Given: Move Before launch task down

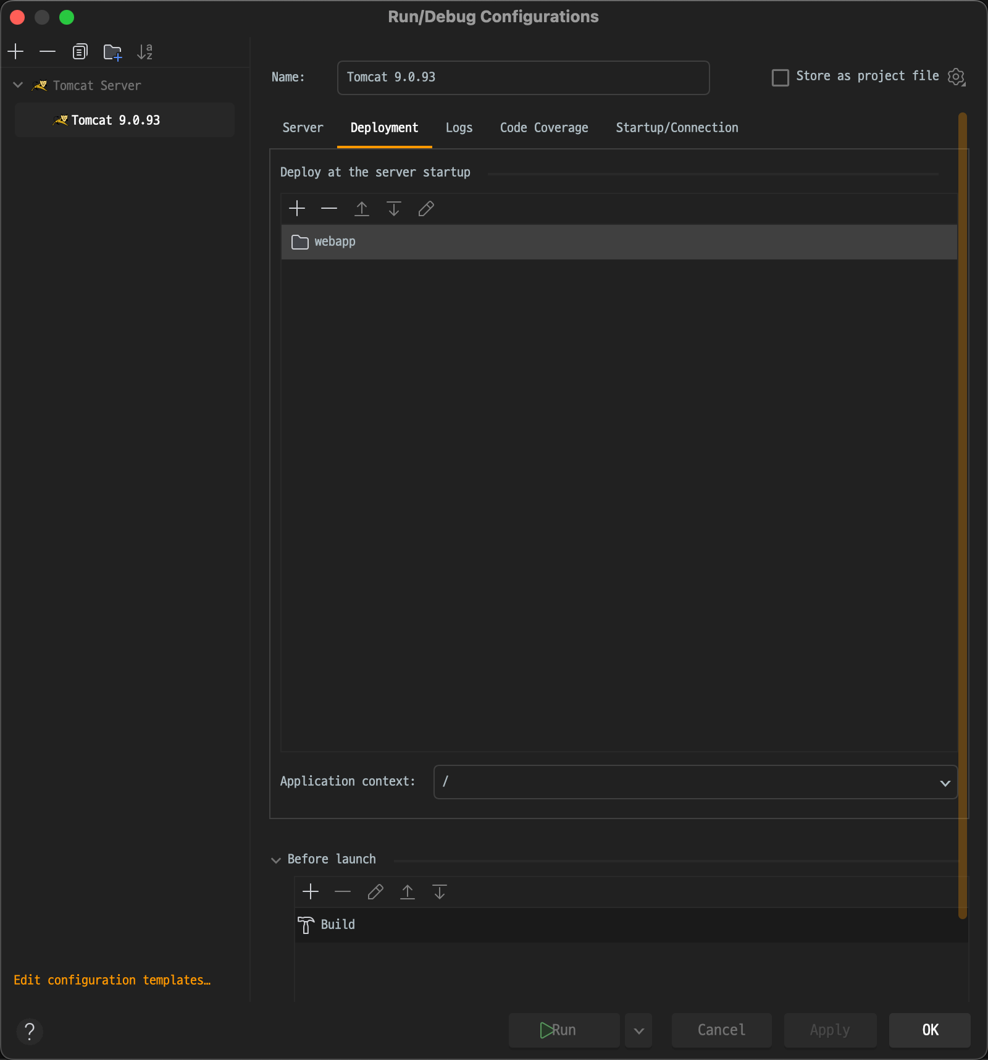Looking at the screenshot, I should pyautogui.click(x=440, y=891).
